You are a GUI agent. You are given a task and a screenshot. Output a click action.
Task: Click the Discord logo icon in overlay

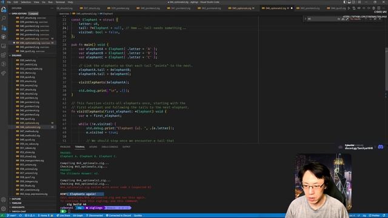(x=381, y=147)
